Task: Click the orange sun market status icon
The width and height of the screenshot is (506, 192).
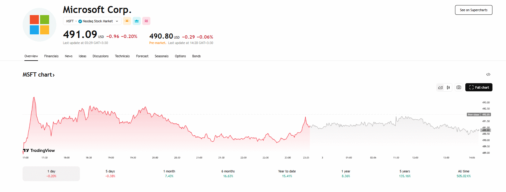Action: 127,21
